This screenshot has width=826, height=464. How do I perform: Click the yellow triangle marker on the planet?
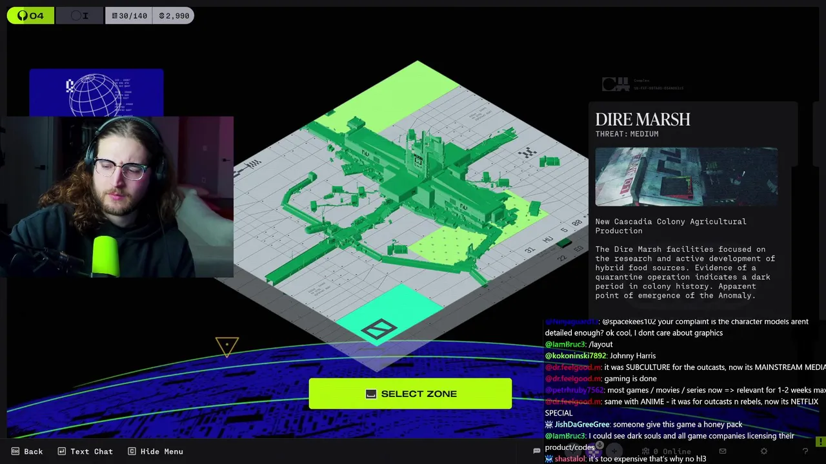click(x=227, y=347)
